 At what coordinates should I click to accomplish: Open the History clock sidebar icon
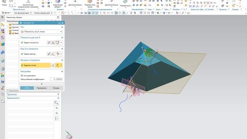tap(3, 69)
